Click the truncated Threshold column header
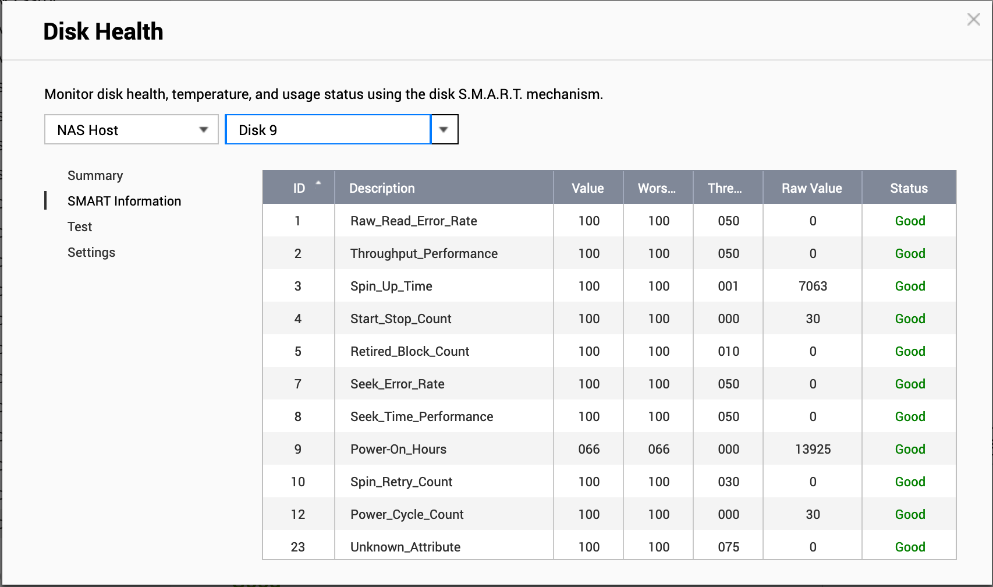Image resolution: width=993 pixels, height=587 pixels. pyautogui.click(x=728, y=188)
